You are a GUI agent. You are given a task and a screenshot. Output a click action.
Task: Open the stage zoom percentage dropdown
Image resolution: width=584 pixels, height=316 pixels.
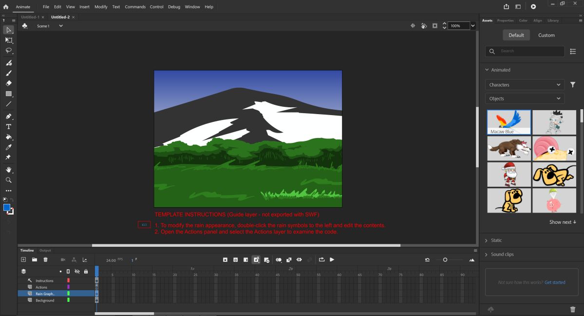click(x=472, y=26)
